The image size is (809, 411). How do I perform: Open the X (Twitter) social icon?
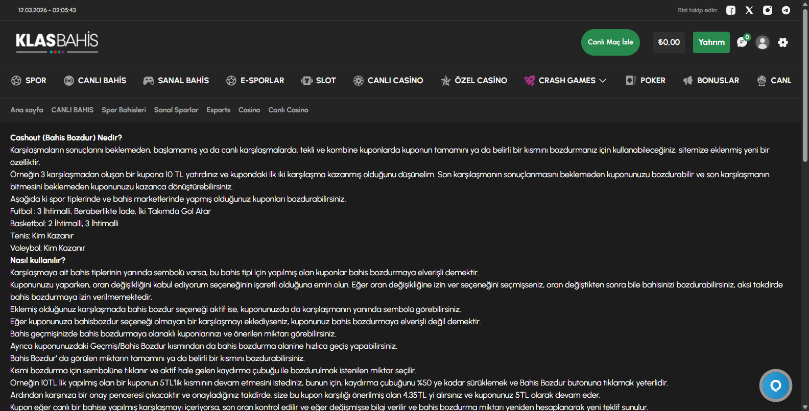749,10
